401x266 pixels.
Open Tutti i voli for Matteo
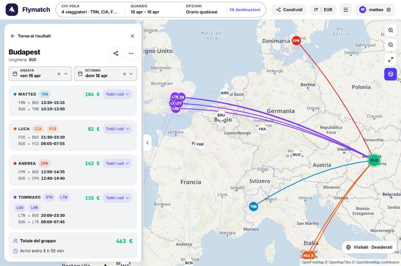118,94
